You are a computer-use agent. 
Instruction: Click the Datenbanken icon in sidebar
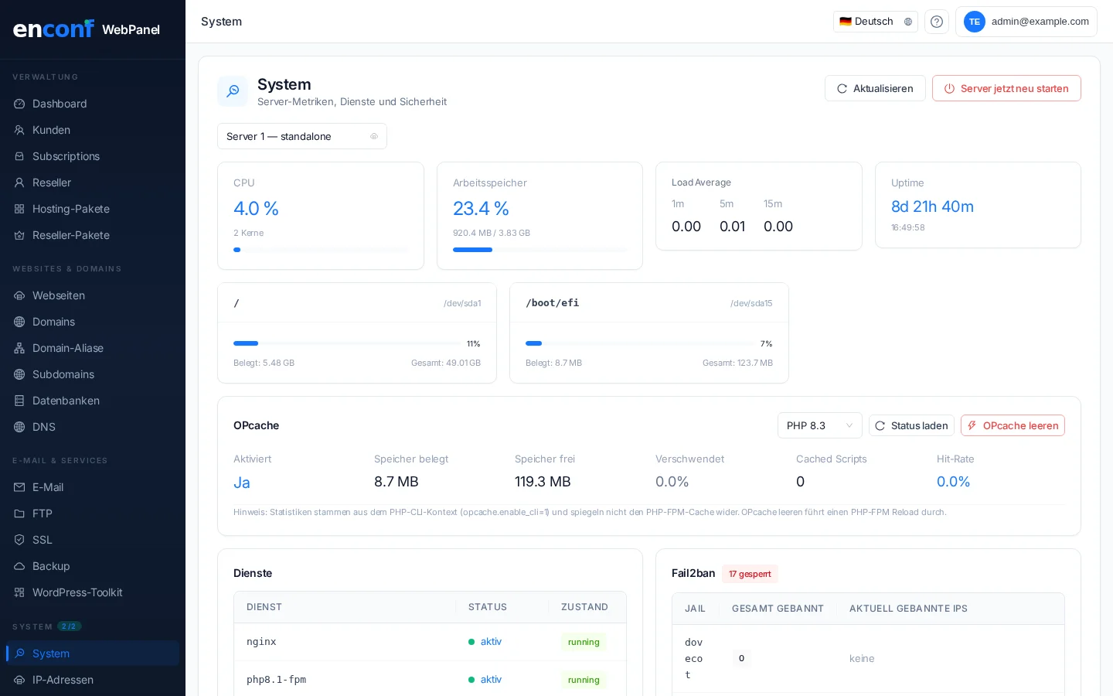click(x=19, y=401)
